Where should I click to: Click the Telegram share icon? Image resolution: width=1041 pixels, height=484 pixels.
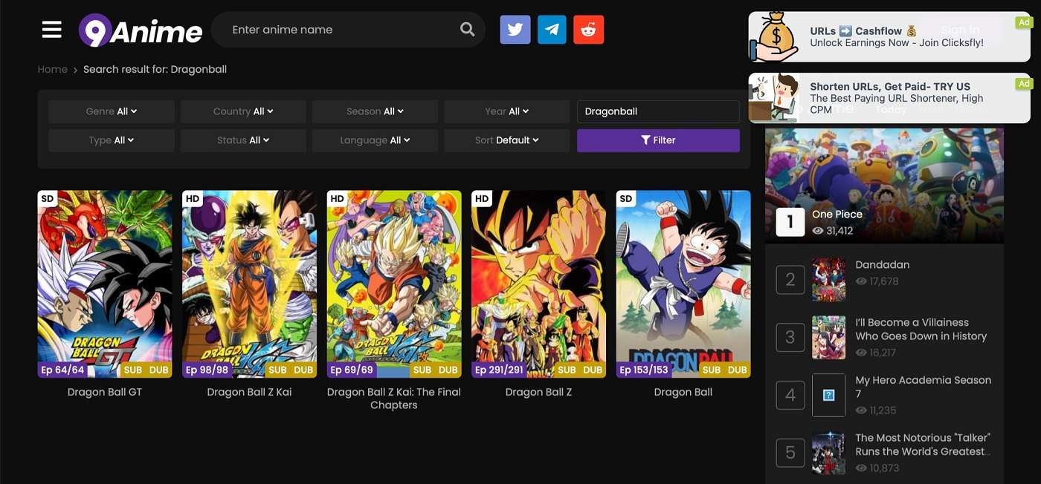click(551, 29)
